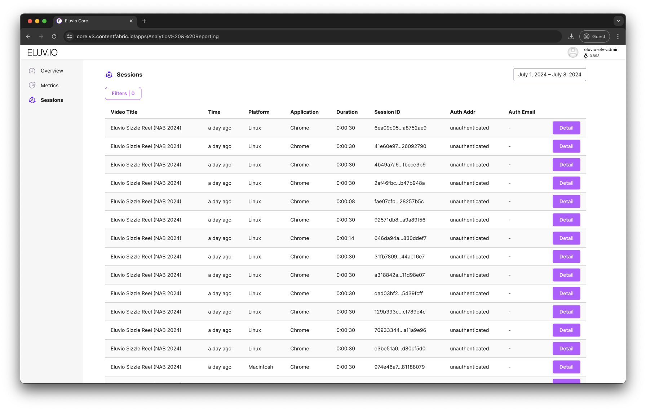This screenshot has height=410, width=646.
Task: Open Chrome three-dot menu
Action: click(618, 36)
